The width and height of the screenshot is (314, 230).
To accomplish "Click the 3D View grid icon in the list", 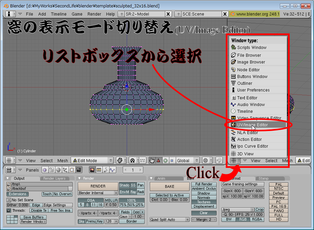I will click(x=233, y=154).
